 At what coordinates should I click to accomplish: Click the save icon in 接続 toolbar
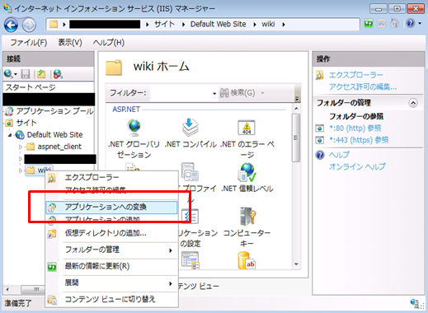point(26,74)
